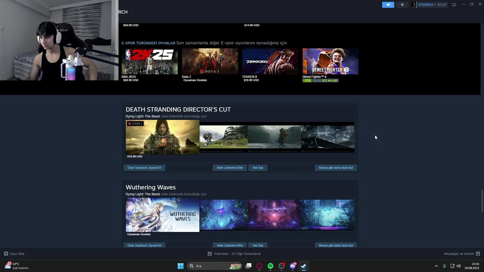The image size is (484, 272).
Task: Open Steam announcements megaphone icon
Action: pos(388,5)
